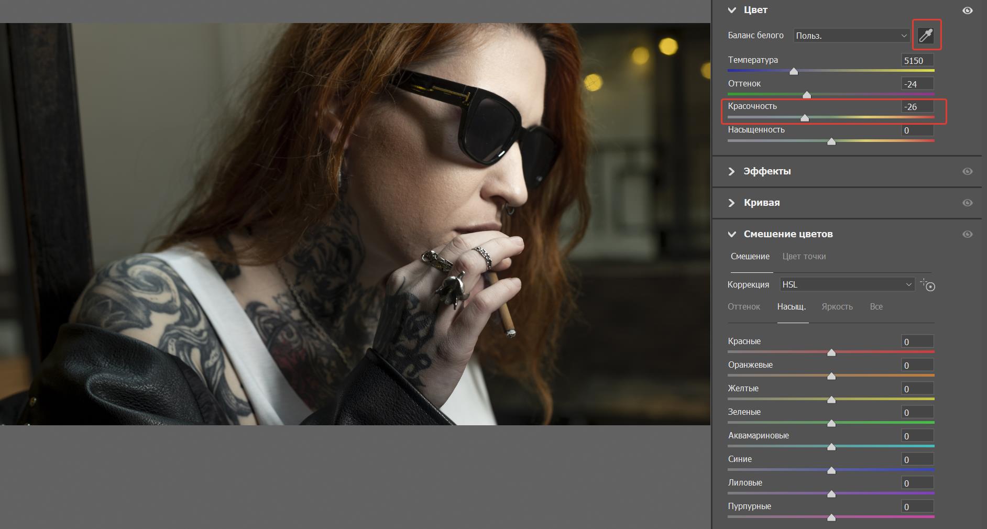This screenshot has height=529, width=987.
Task: Click the Красочность slider handle
Action: [x=805, y=118]
